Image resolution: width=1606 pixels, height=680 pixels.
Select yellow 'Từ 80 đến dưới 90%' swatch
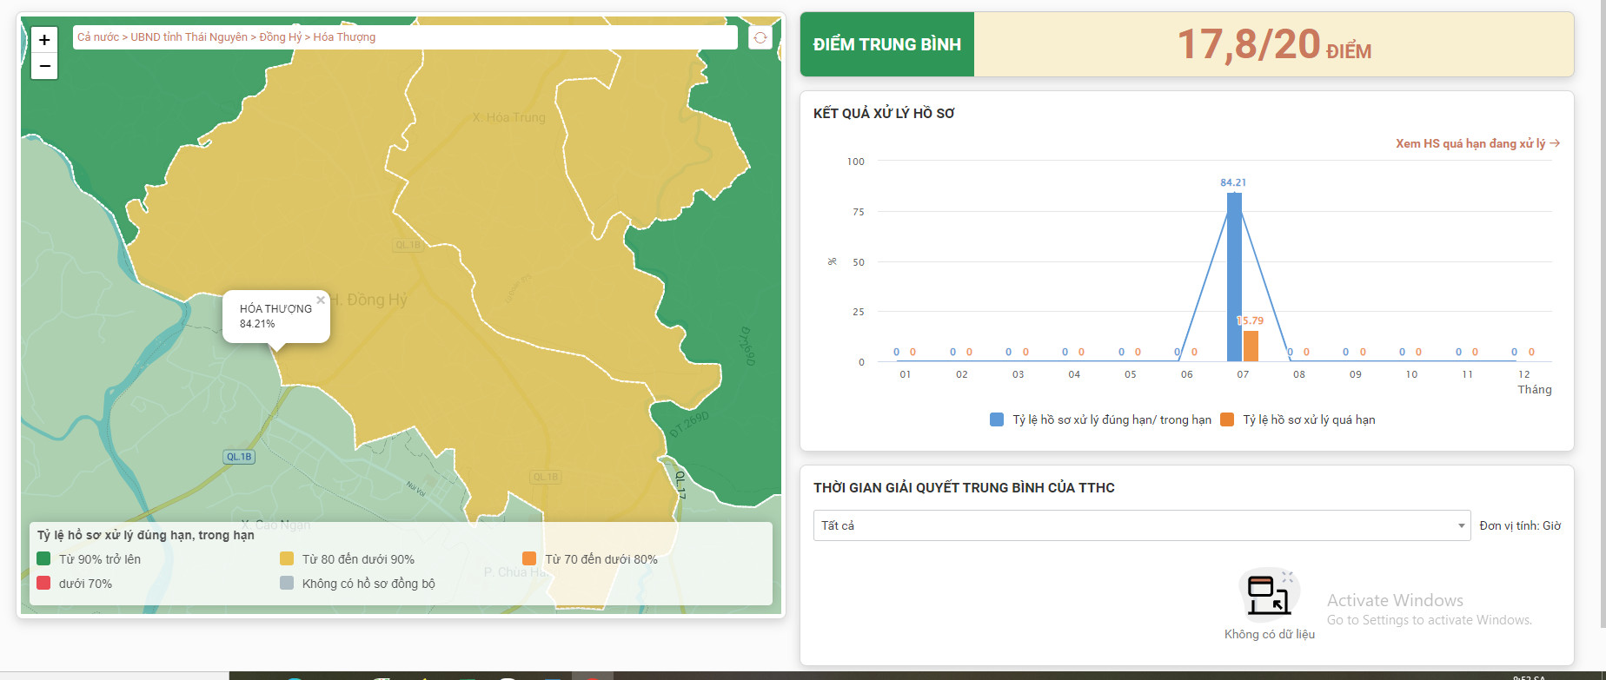tap(287, 558)
